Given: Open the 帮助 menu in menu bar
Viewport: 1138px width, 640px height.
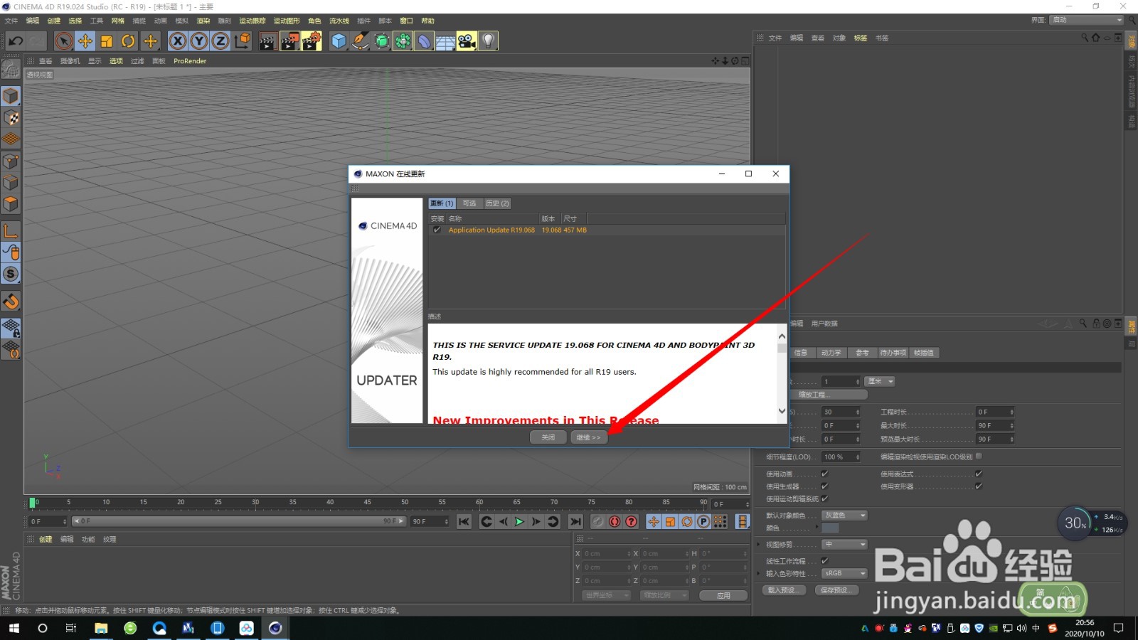Looking at the screenshot, I should click(x=427, y=21).
